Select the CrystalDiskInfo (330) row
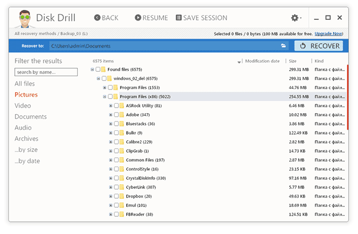 pos(227,178)
